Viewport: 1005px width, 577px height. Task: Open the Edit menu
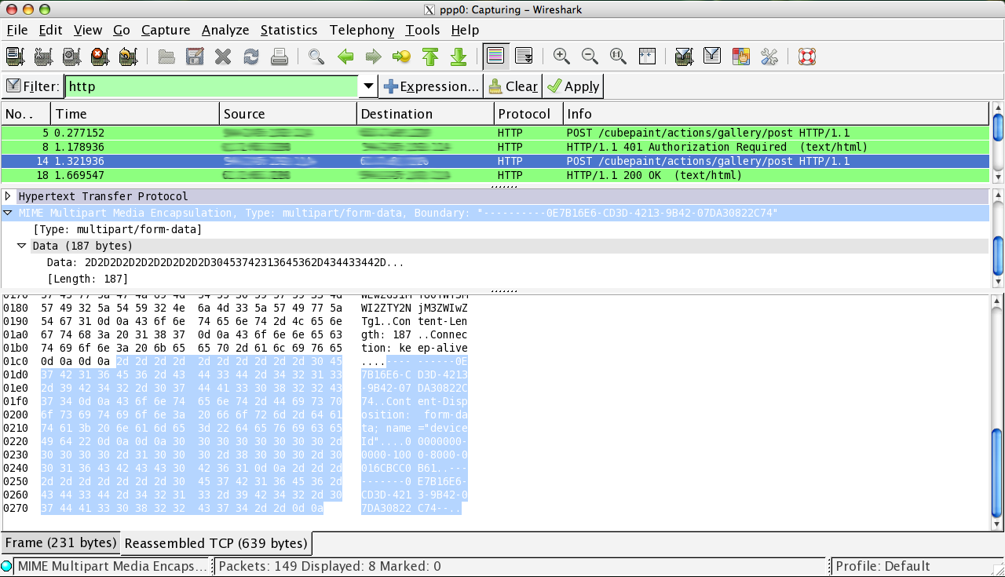(x=50, y=30)
